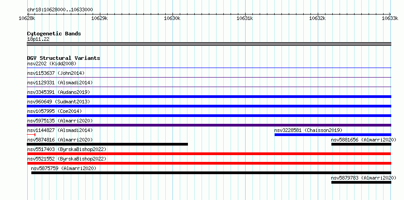
Task: Click the nsv2202 (Kidd2008) variant label
Action: [52, 63]
